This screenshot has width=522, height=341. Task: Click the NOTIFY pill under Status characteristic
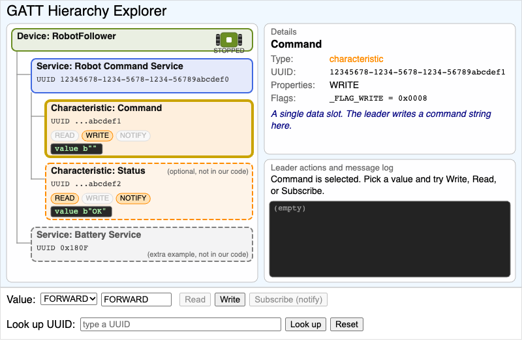pyautogui.click(x=133, y=199)
